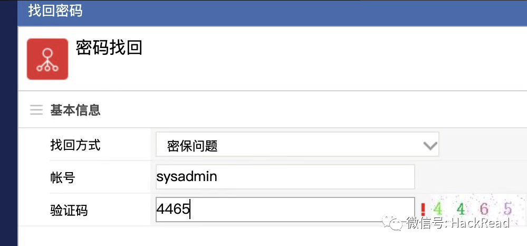This screenshot has height=246, width=527.
Task: Click the 微信号: HackRead watermark text
Action: click(458, 223)
